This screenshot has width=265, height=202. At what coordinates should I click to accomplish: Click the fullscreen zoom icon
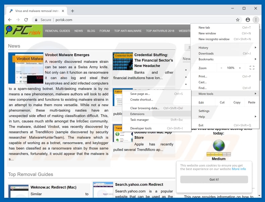point(252,68)
